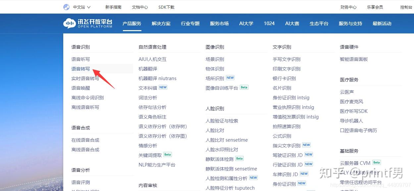Image resolution: width=414 pixels, height=191 pixels.
Task: Open the SDK下载 page
Action: (166, 7)
